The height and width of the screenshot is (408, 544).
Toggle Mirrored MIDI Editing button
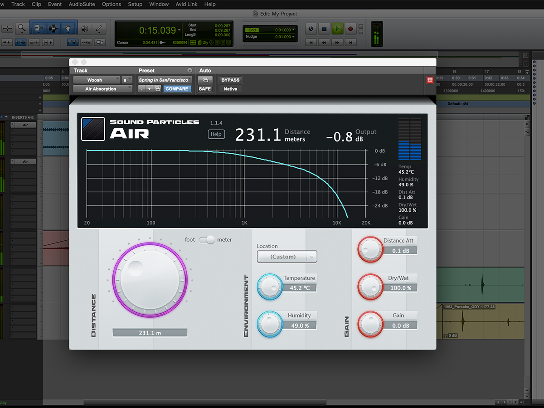pos(87,42)
